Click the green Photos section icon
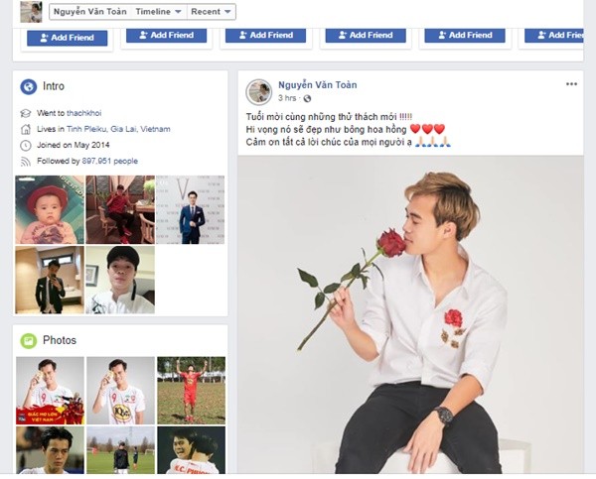This screenshot has height=479, width=596. tap(29, 340)
